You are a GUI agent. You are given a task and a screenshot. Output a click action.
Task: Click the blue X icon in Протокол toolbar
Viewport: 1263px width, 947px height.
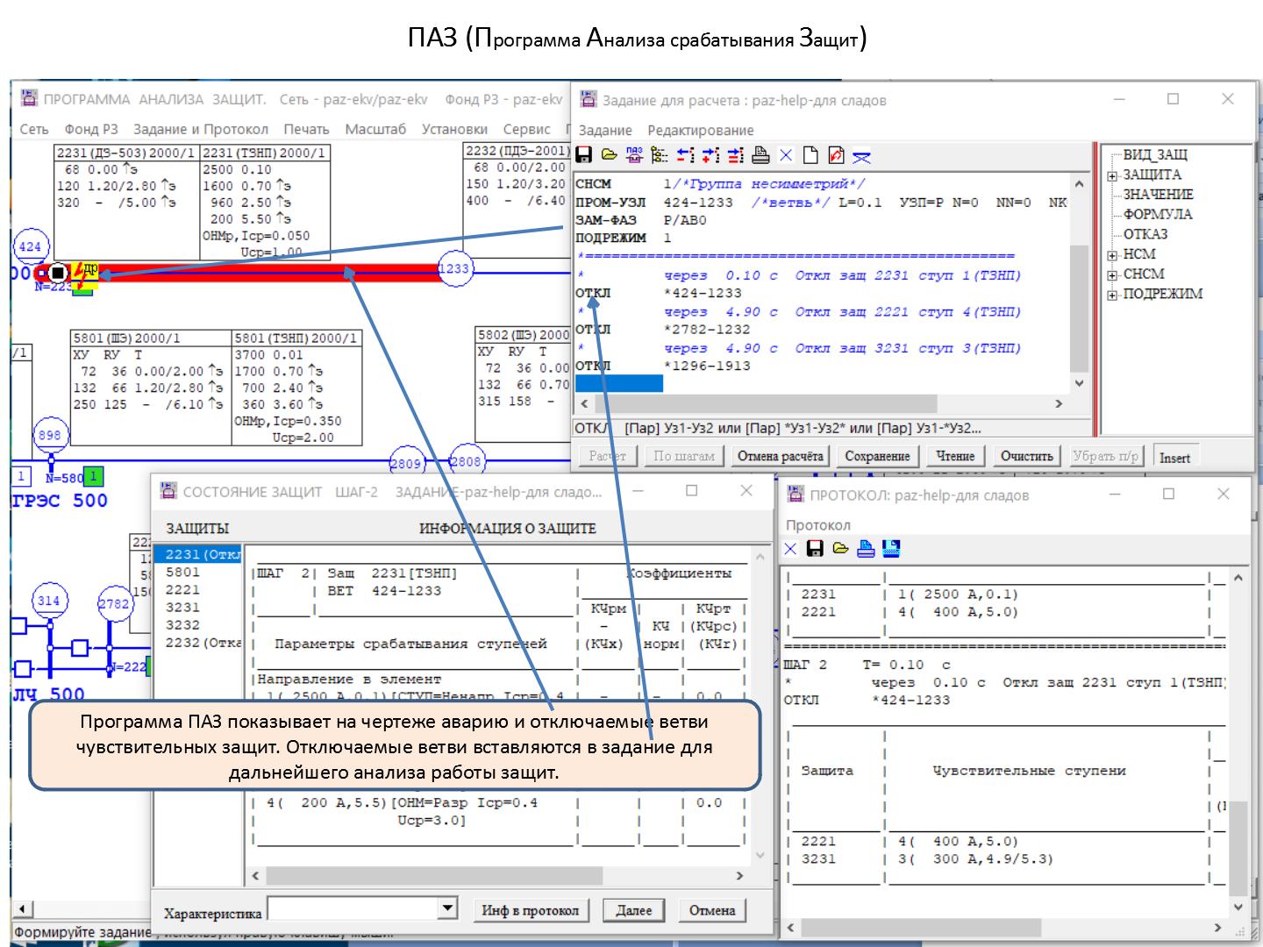coord(790,549)
